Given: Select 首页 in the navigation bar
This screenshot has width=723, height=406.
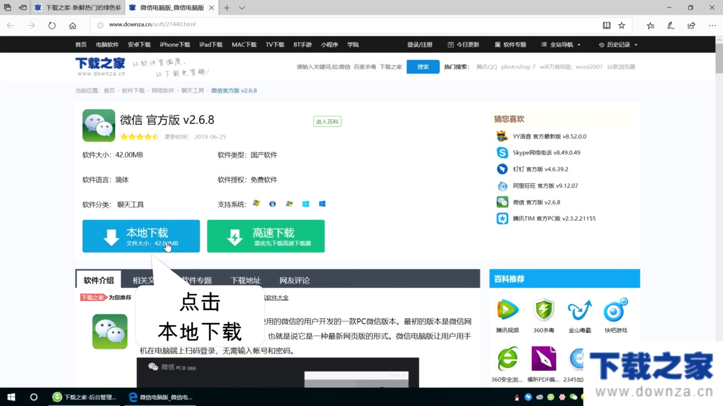Looking at the screenshot, I should click(x=81, y=45).
